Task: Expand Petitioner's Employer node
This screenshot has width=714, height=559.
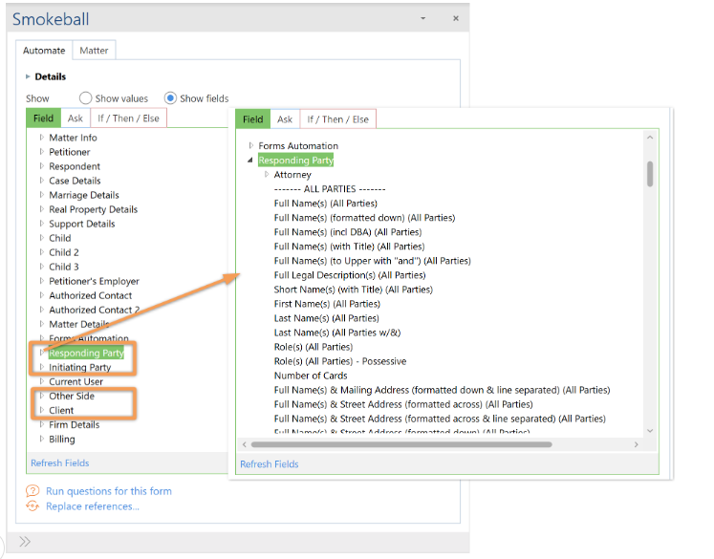Action: 41,281
